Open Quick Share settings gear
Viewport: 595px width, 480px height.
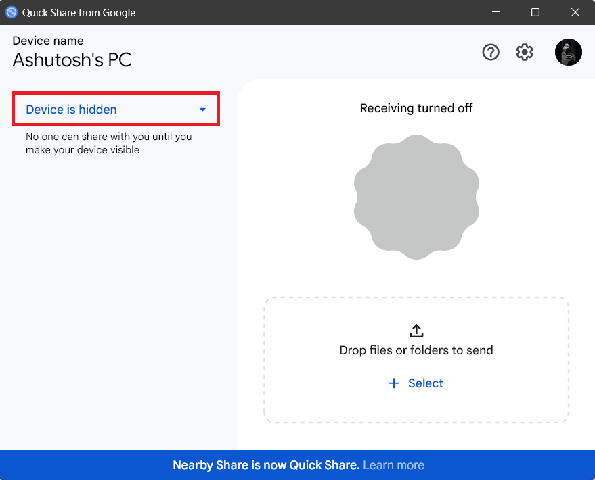(x=525, y=52)
